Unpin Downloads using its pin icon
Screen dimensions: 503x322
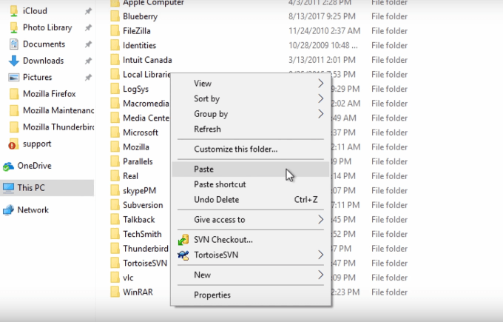coord(88,61)
